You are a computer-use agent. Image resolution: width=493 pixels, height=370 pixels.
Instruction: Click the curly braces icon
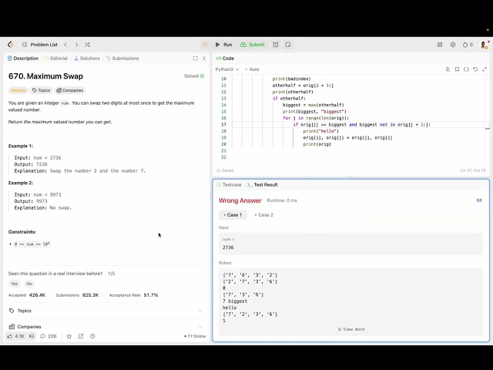[466, 69]
